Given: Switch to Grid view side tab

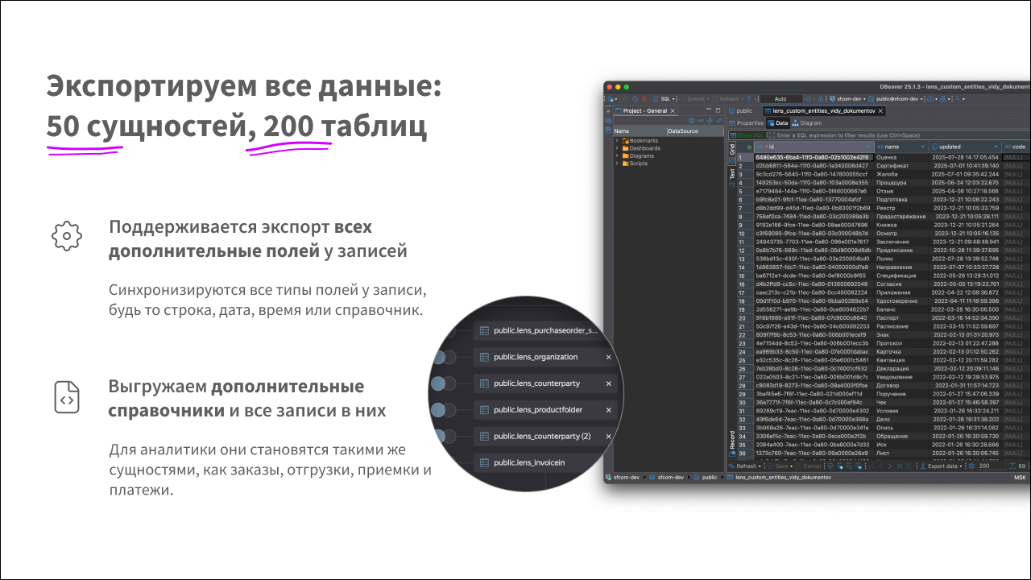Looking at the screenshot, I should click(x=732, y=148).
